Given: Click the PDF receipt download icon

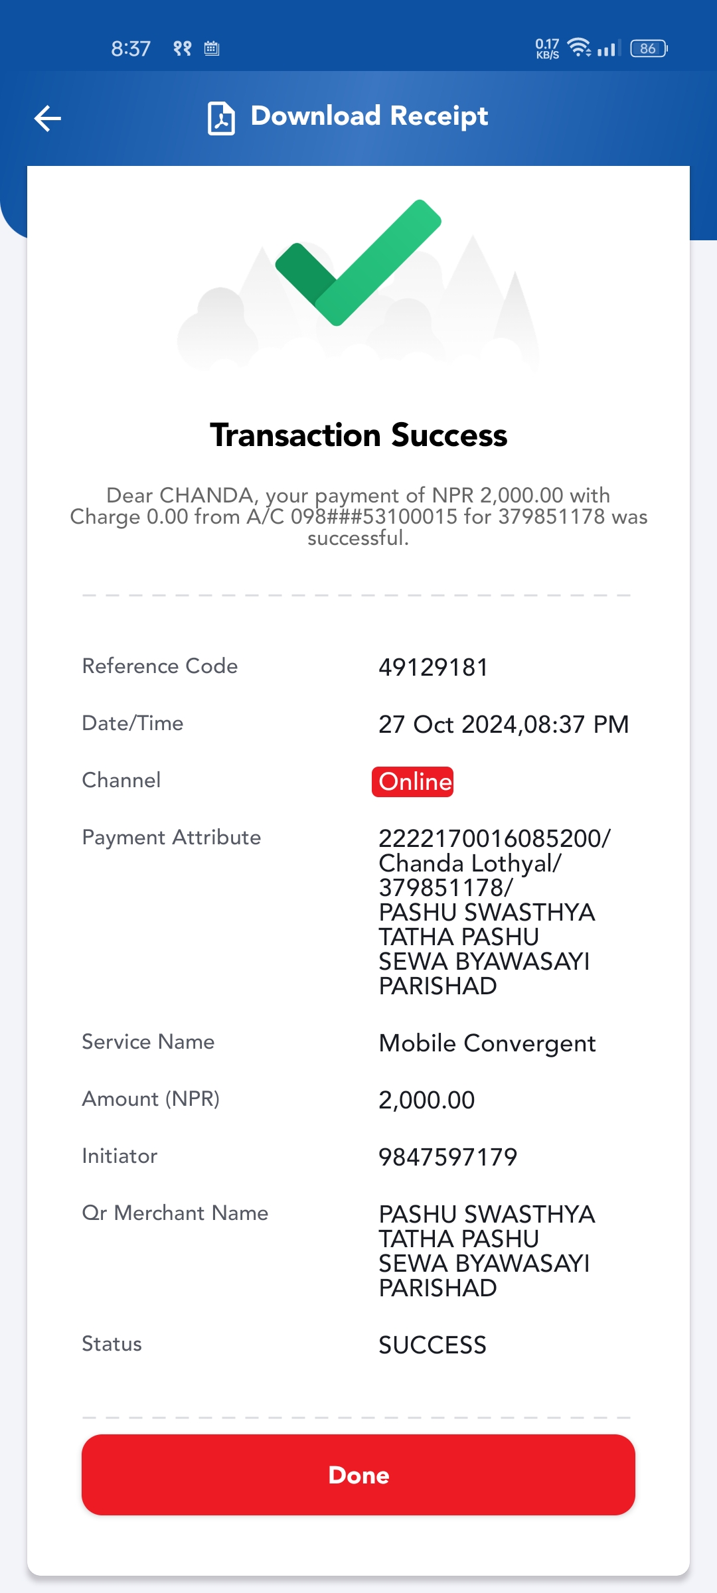Looking at the screenshot, I should [x=221, y=118].
